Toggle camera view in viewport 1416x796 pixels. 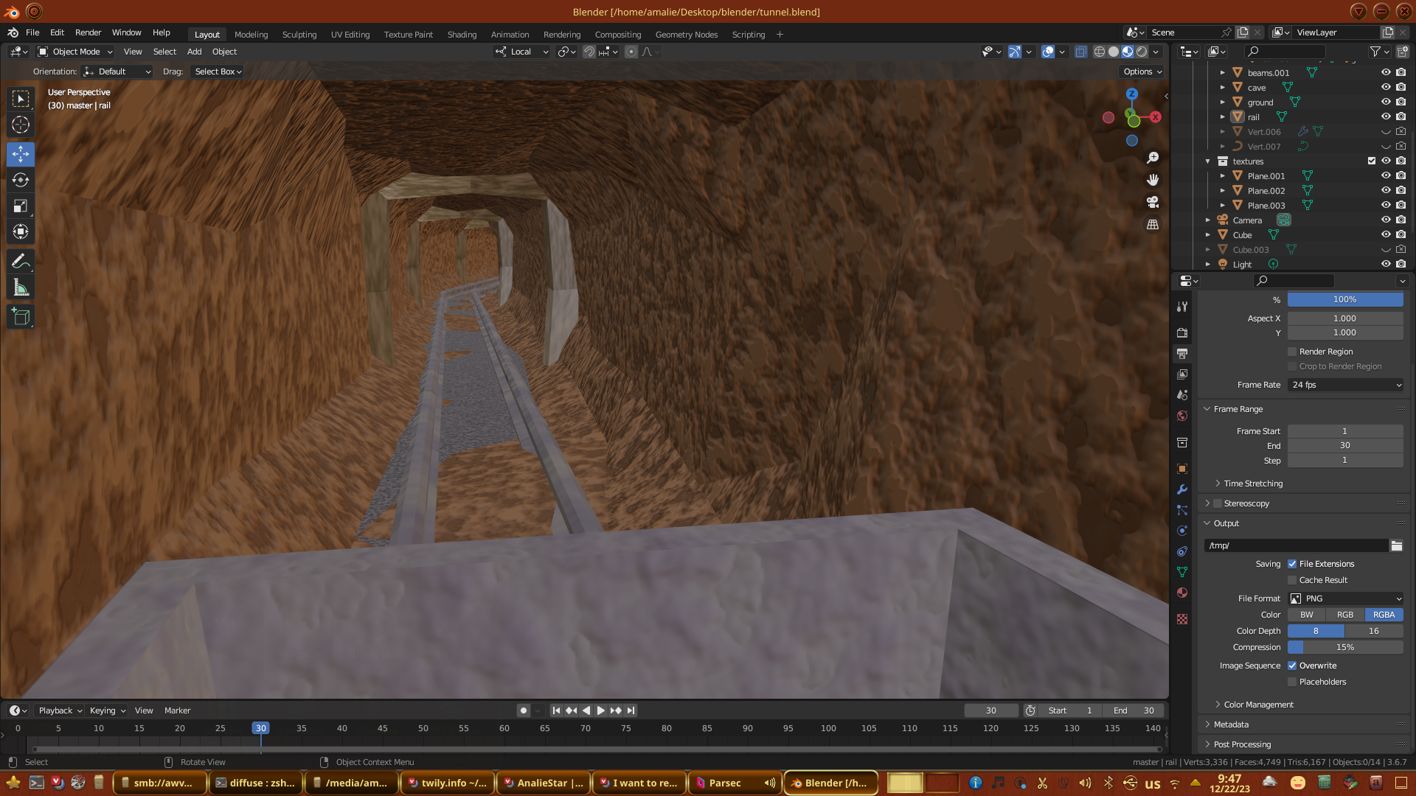[1153, 202]
